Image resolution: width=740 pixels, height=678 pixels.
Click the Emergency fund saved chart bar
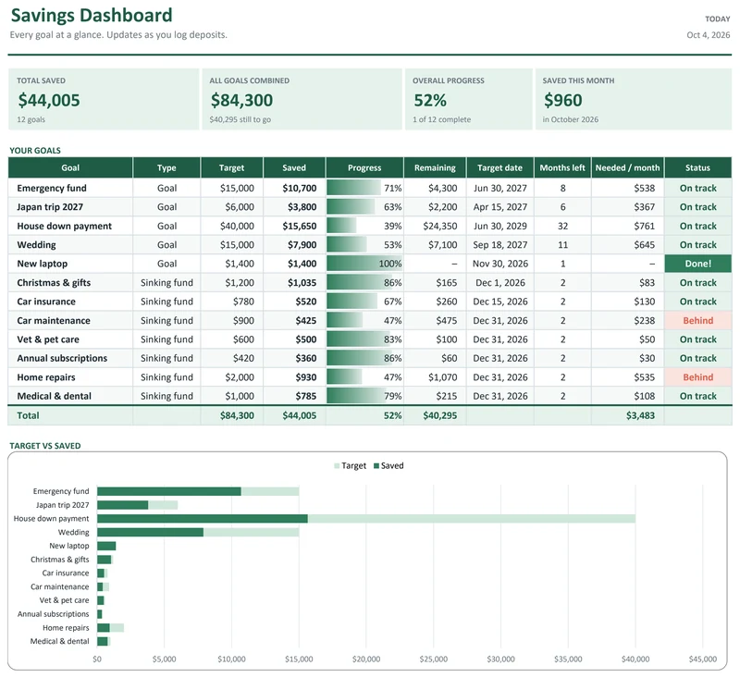[169, 491]
